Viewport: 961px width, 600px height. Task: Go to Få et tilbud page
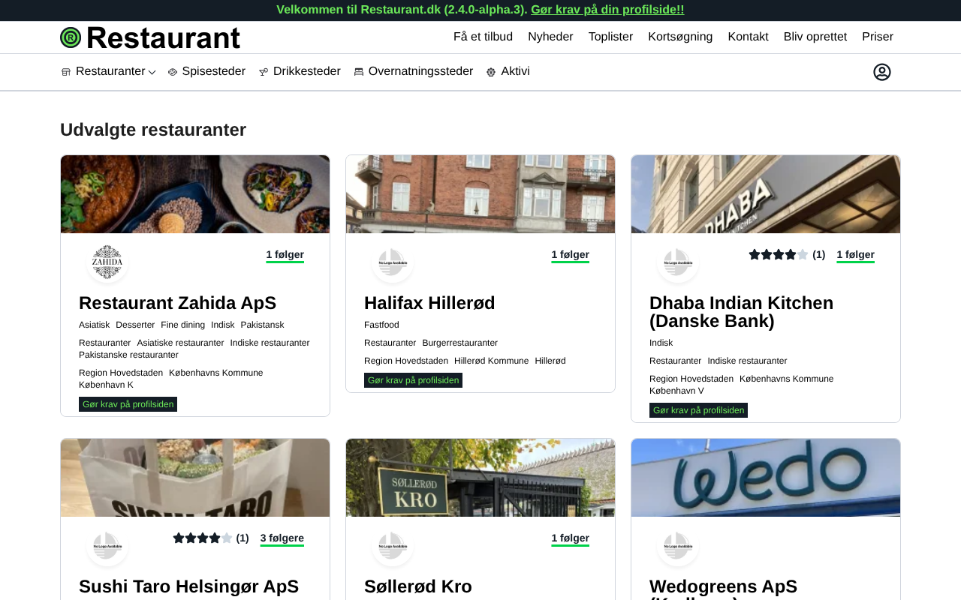[x=483, y=37]
